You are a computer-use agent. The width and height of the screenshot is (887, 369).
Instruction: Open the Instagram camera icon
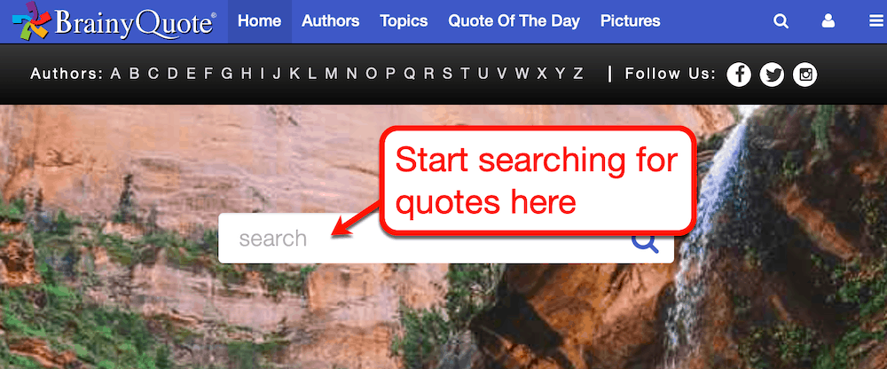click(x=805, y=75)
